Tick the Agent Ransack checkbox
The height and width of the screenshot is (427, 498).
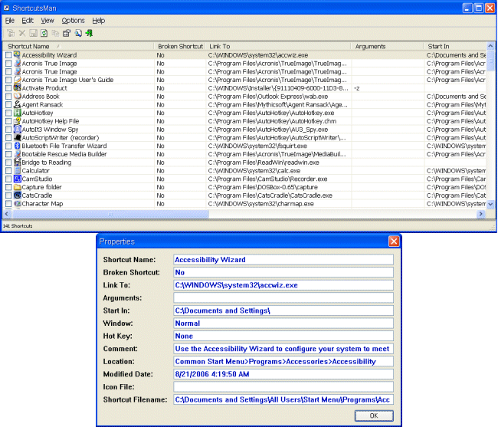pos(8,104)
